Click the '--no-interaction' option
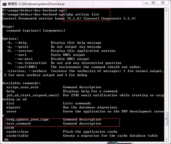 [31, 63]
